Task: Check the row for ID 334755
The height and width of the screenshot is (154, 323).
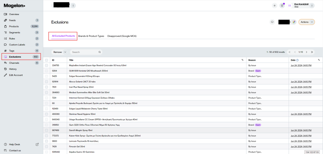Action: point(47,65)
